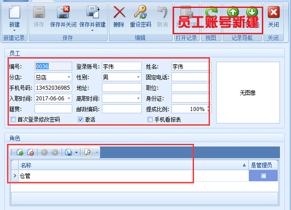Click the 登录账号 input field
The width and height of the screenshot is (291, 210).
pos(121,67)
